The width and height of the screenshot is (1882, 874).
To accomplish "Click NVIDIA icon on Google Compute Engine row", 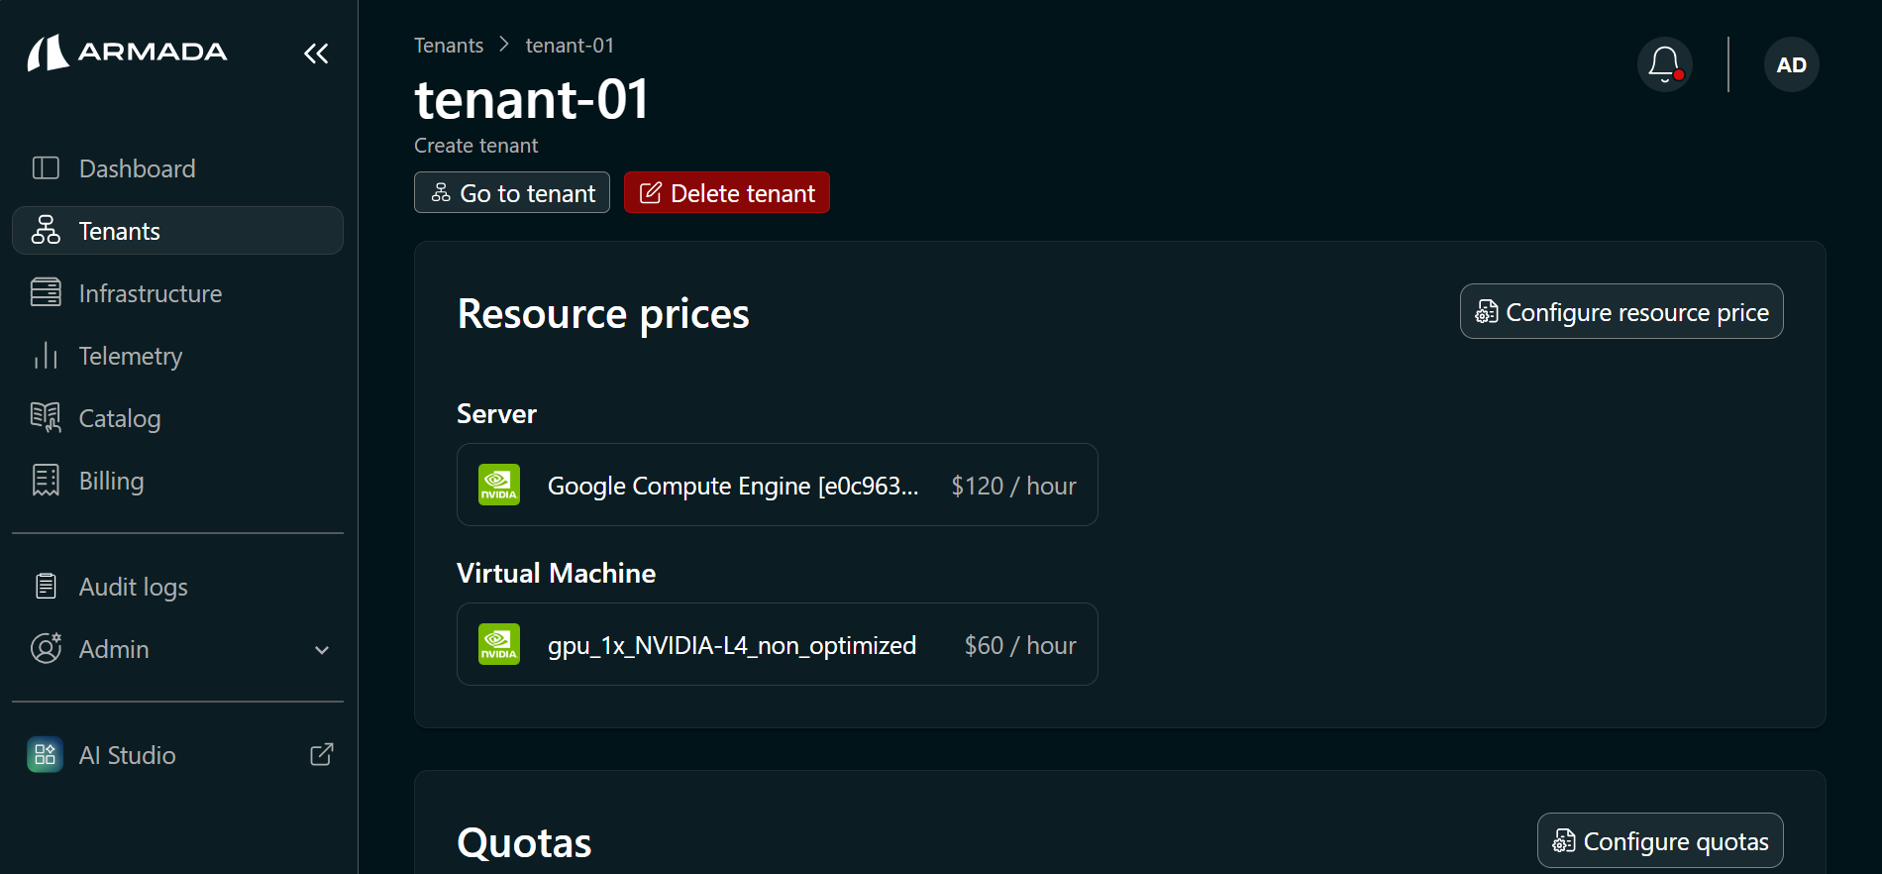I will coord(499,485).
